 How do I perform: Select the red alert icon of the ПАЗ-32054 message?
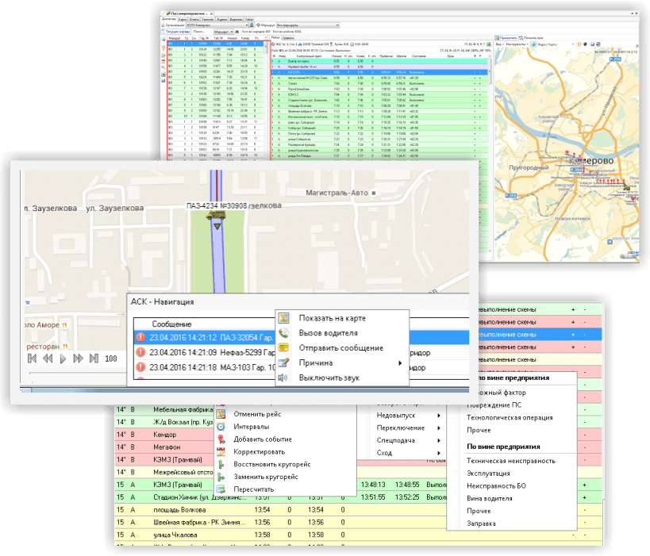[x=140, y=337]
